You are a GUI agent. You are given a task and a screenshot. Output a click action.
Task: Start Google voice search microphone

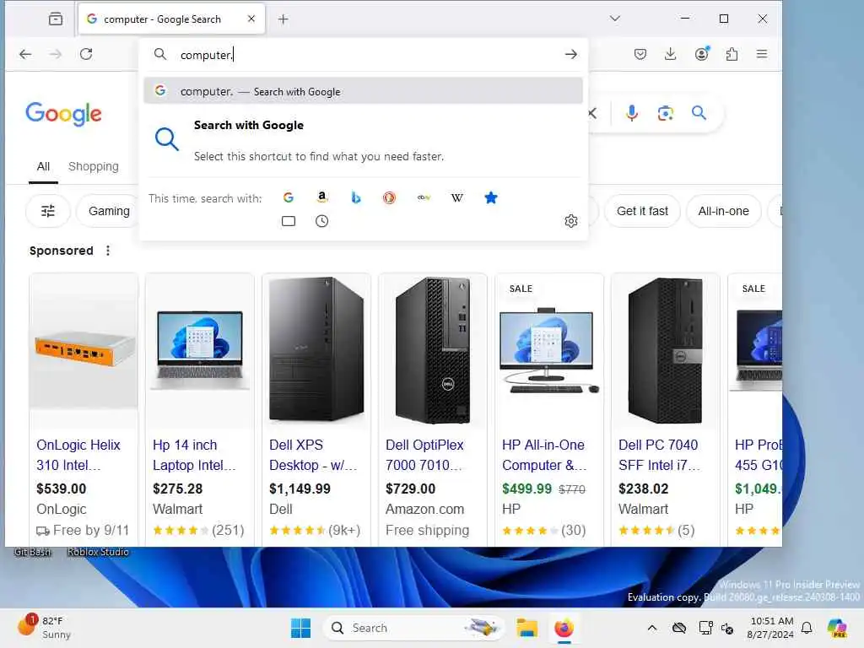click(632, 114)
